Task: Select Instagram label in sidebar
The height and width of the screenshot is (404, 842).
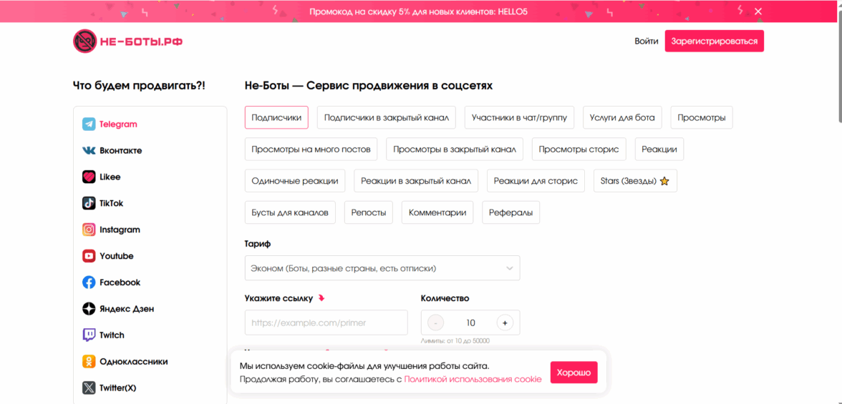Action: [x=120, y=230]
